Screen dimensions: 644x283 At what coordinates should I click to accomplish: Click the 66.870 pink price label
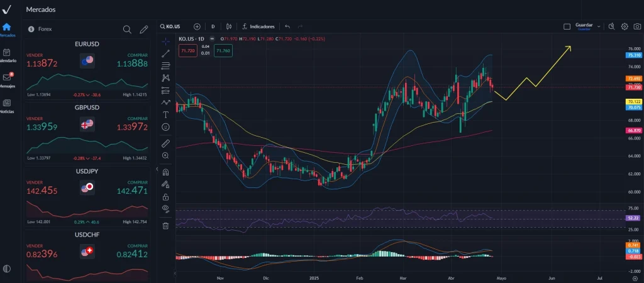coord(634,130)
